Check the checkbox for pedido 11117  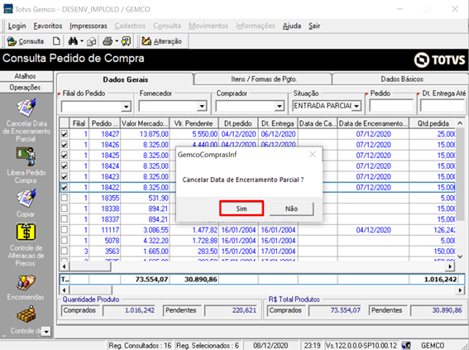pos(65,230)
